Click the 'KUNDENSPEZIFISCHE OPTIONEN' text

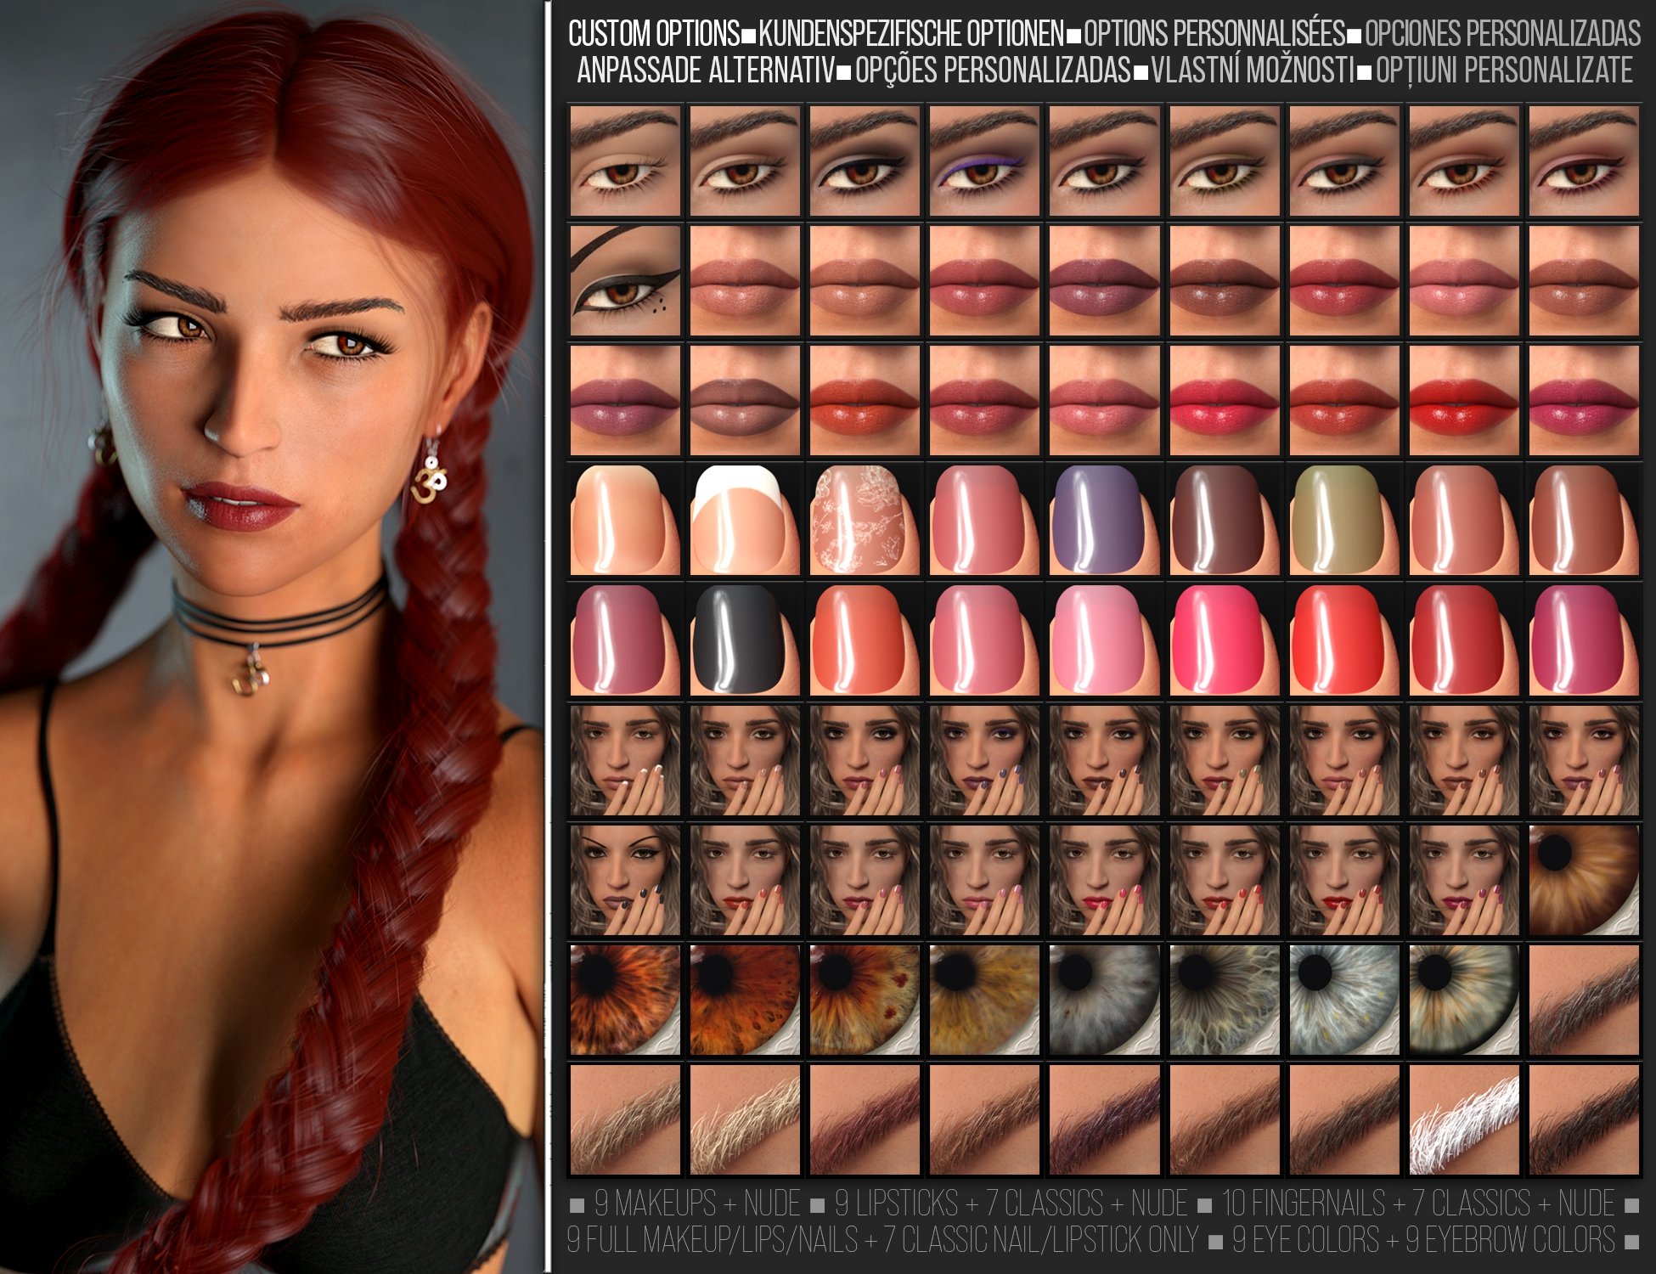point(911,34)
